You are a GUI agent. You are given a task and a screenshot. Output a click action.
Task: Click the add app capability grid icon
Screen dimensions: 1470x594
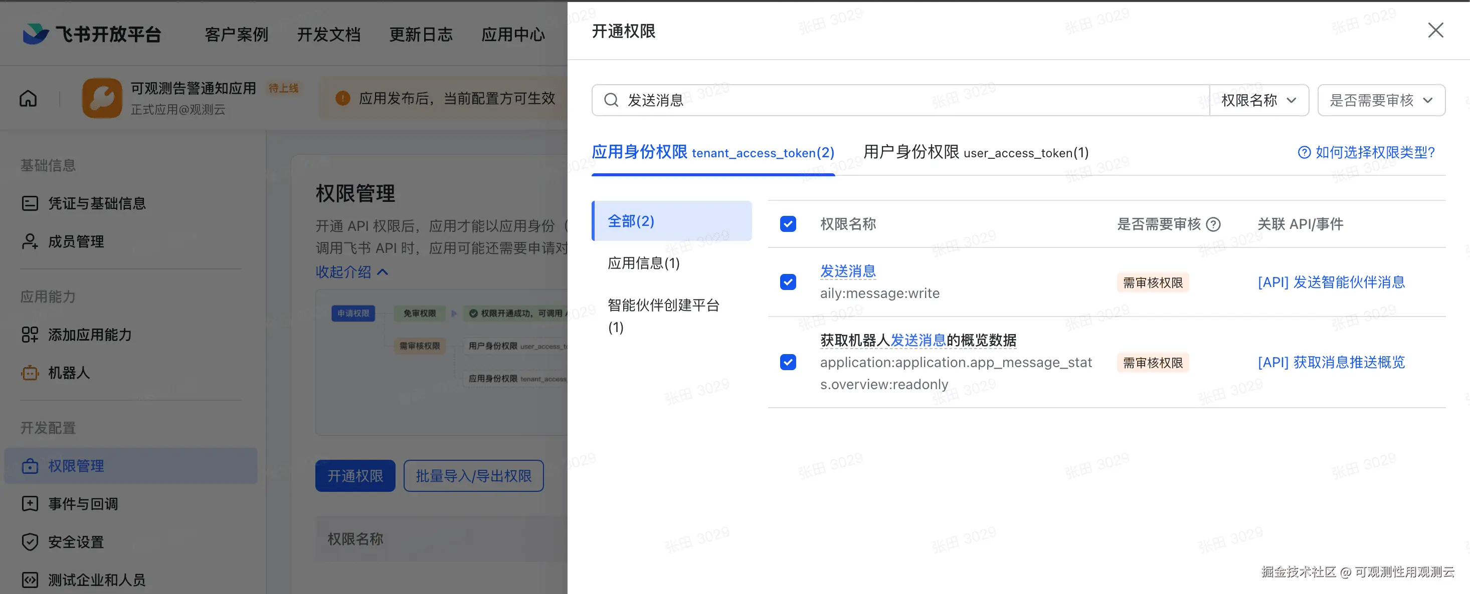(x=30, y=335)
